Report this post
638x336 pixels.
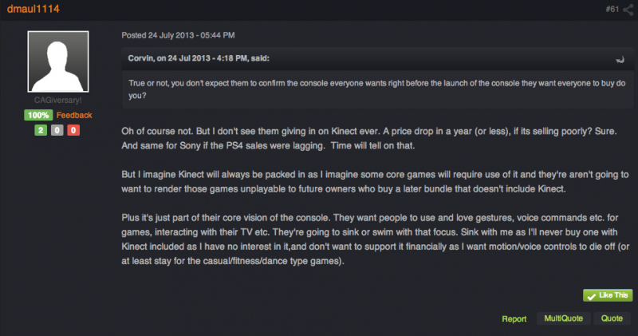(514, 319)
